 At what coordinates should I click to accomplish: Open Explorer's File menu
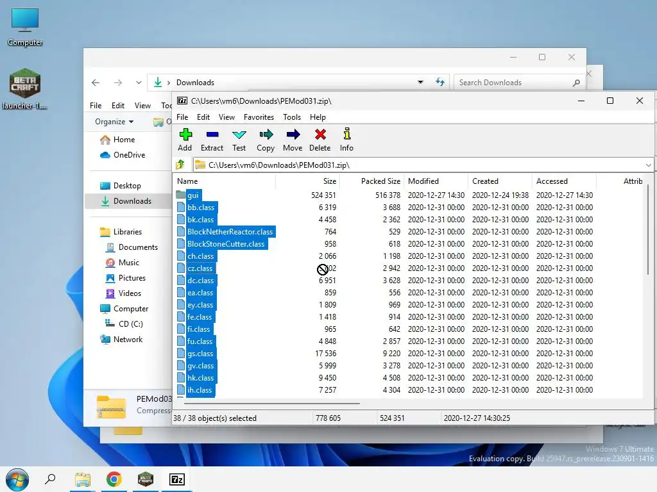point(96,106)
